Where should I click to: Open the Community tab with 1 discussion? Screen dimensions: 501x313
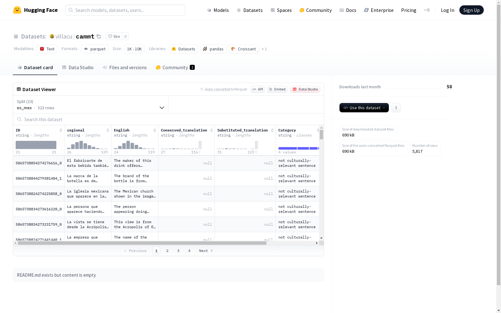tap(175, 68)
